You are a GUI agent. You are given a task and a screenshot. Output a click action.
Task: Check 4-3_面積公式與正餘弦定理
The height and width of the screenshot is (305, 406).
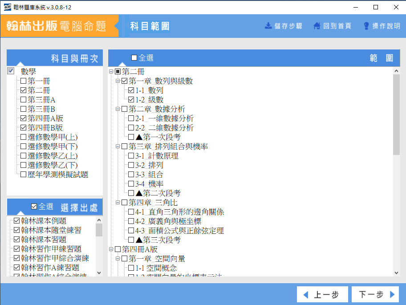131,231
